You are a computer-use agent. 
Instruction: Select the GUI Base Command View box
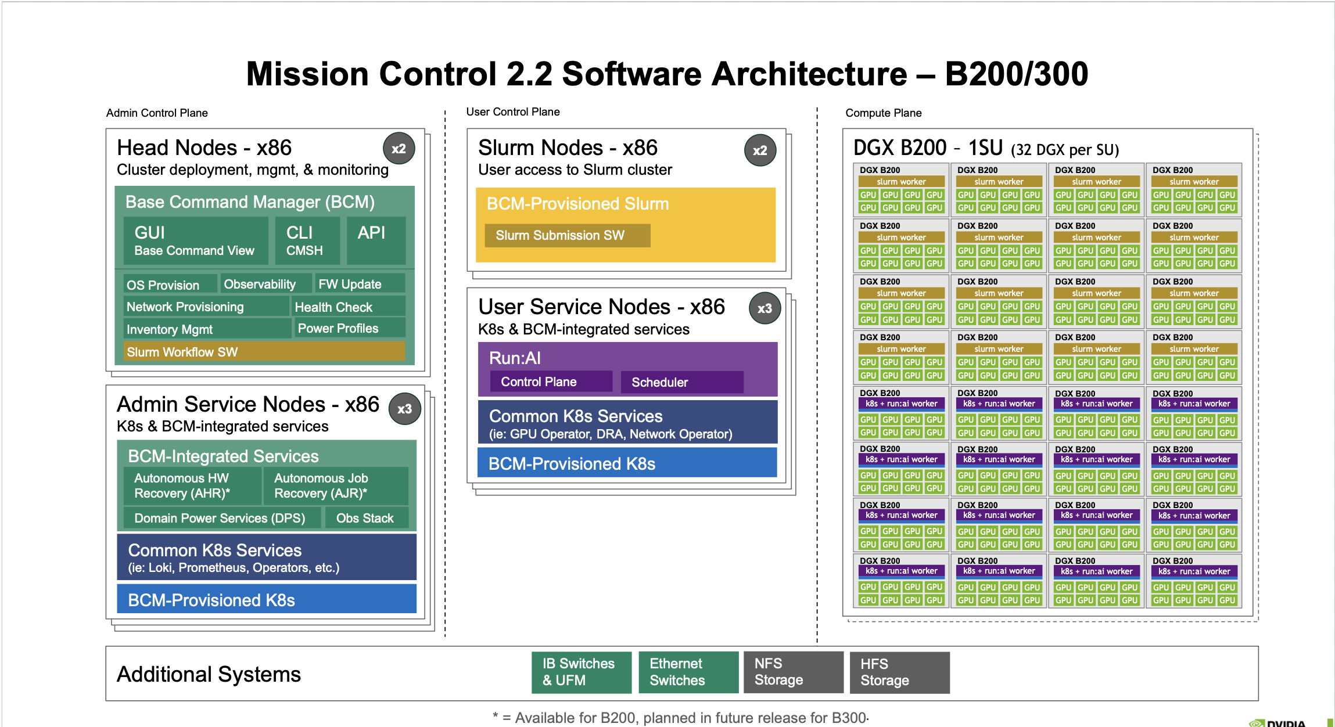(195, 240)
